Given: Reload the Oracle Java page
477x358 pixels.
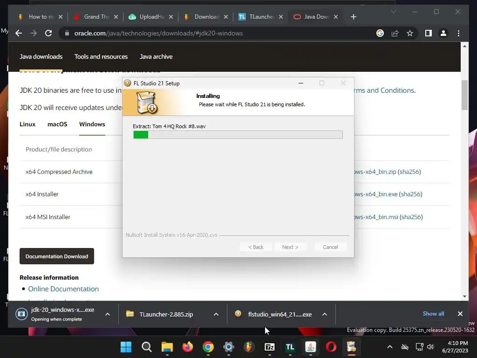Looking at the screenshot, I should pyautogui.click(x=48, y=33).
